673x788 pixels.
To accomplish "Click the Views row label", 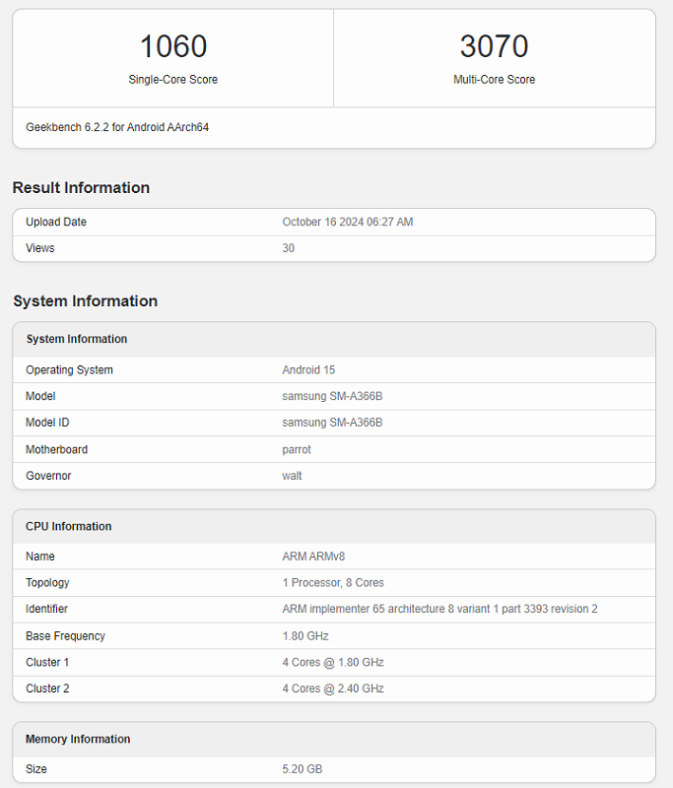I will [x=40, y=248].
